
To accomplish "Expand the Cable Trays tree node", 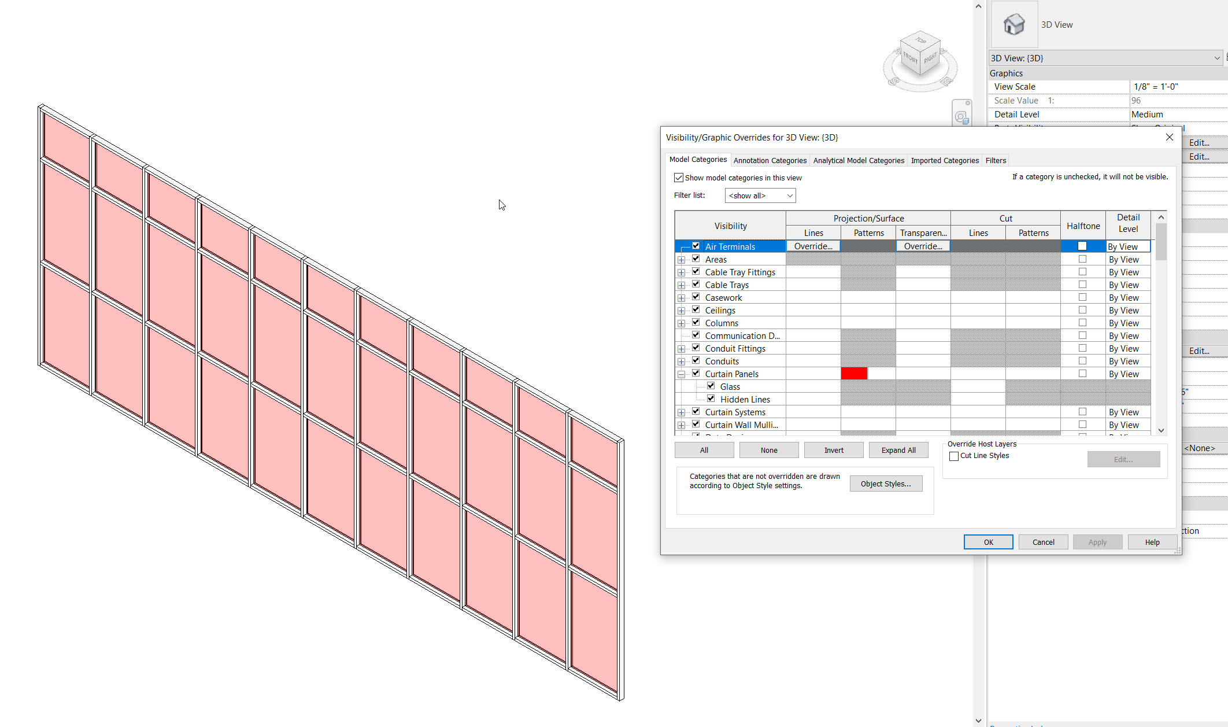I will (x=681, y=284).
